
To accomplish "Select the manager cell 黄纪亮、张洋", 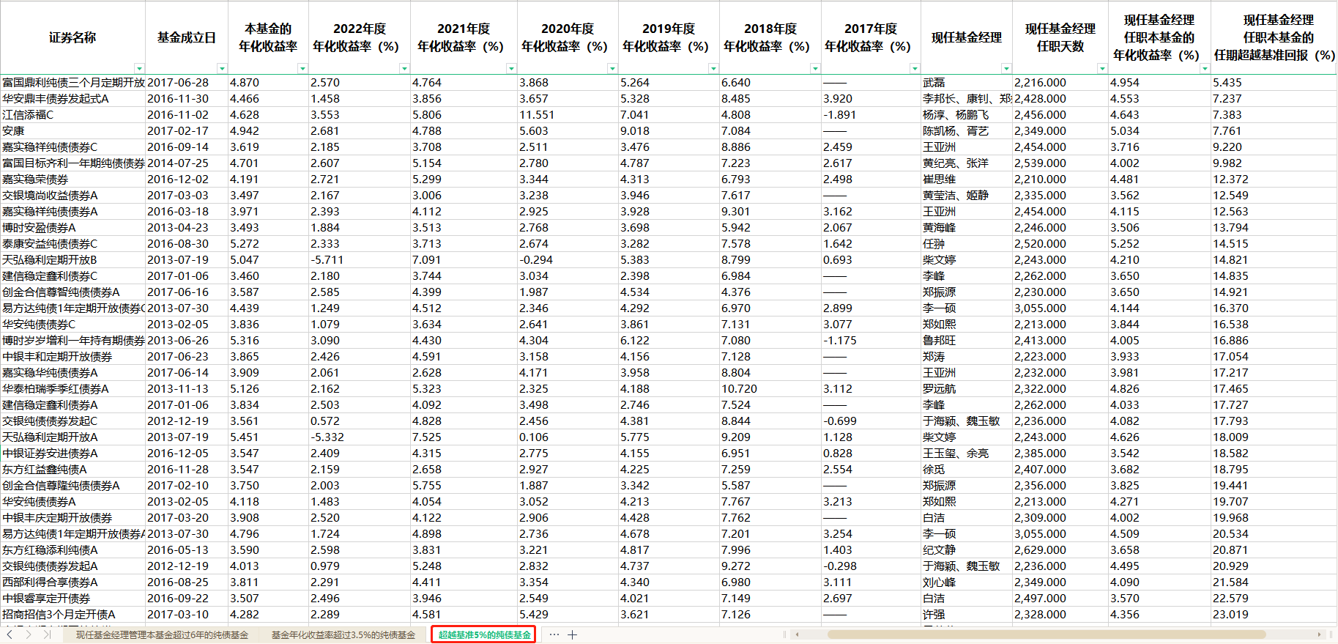I will pyautogui.click(x=967, y=163).
